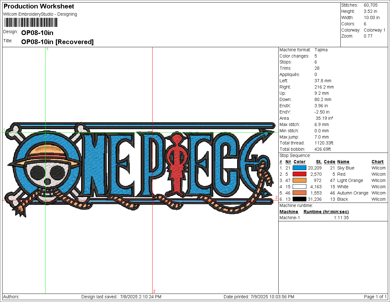Click the stitch count '31,236'
This screenshot has height=302, width=390.
point(315,199)
